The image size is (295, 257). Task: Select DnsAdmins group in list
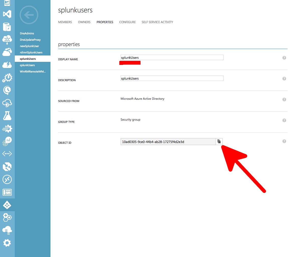(27, 33)
